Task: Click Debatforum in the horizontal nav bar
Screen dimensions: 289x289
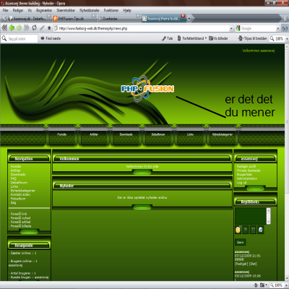Action: (x=158, y=134)
